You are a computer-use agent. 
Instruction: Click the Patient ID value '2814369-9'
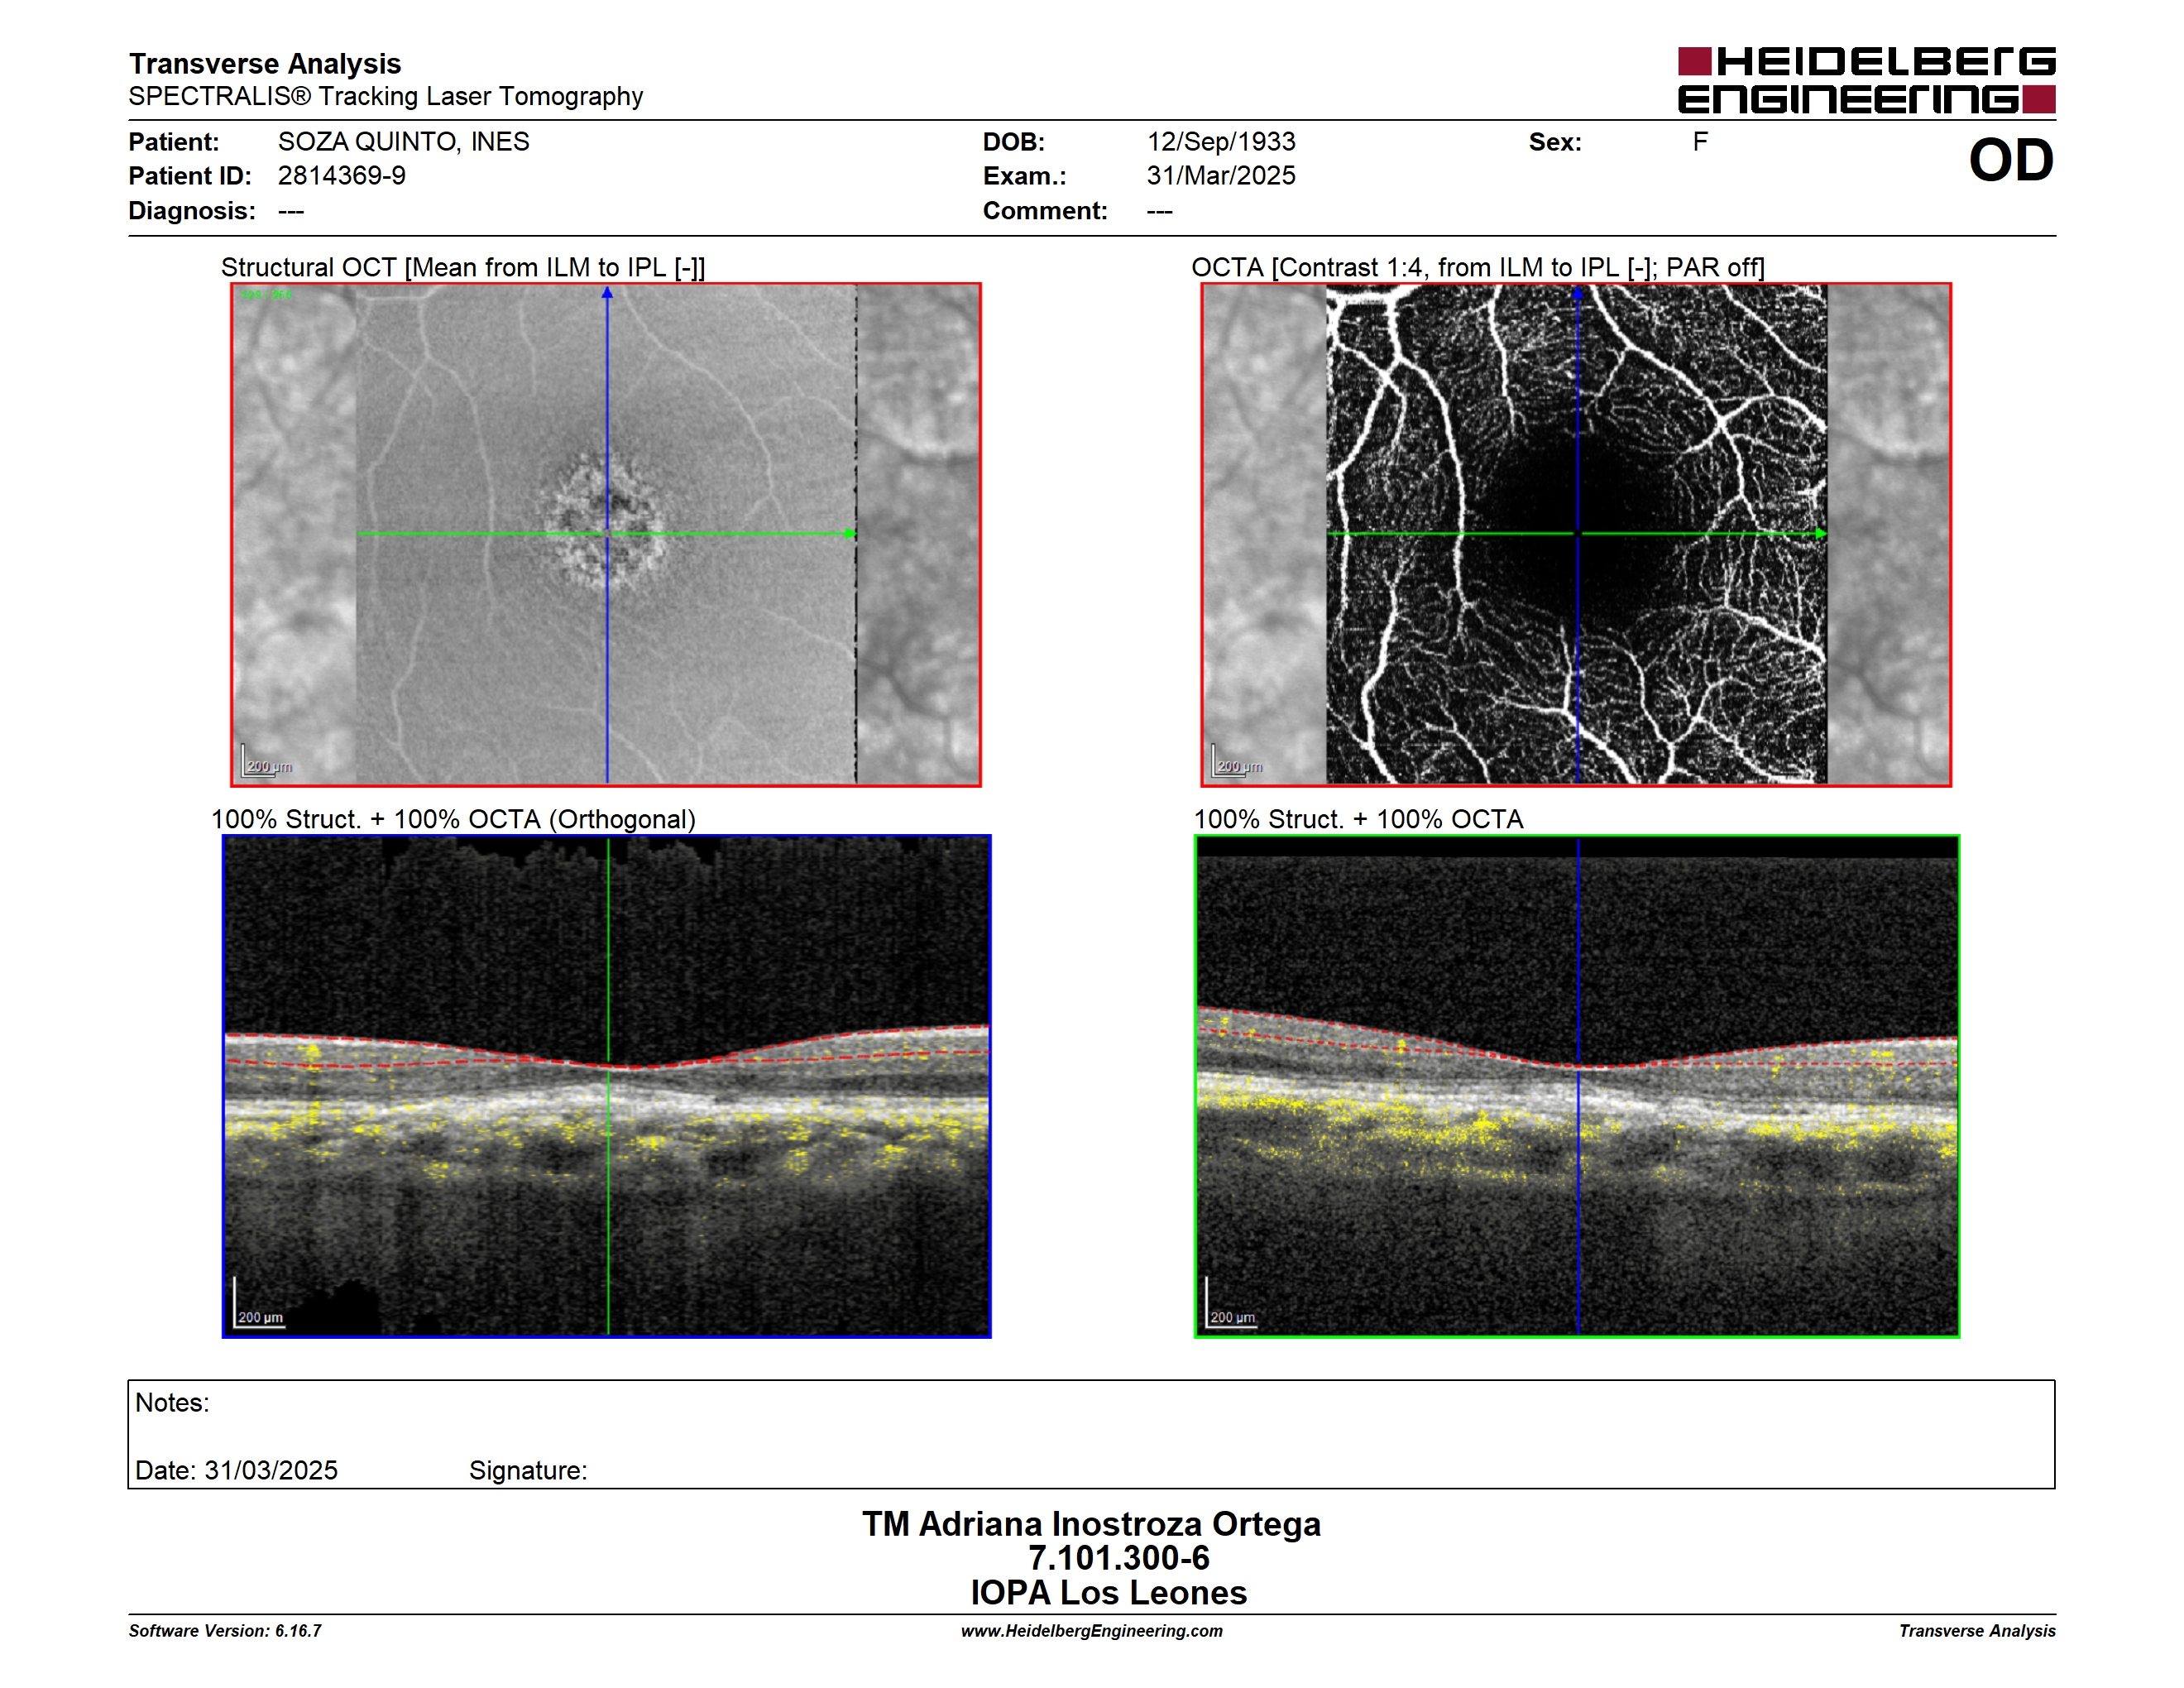point(342,176)
